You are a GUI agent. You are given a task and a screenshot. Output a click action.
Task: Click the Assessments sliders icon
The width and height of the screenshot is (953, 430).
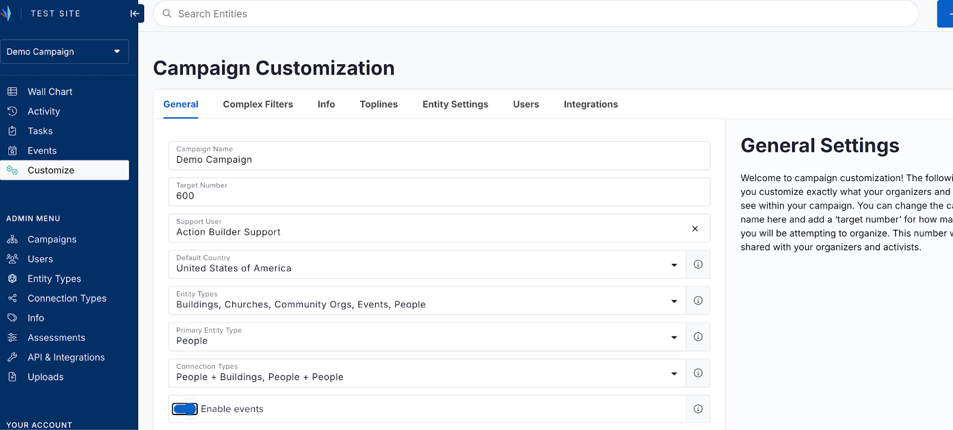point(12,338)
